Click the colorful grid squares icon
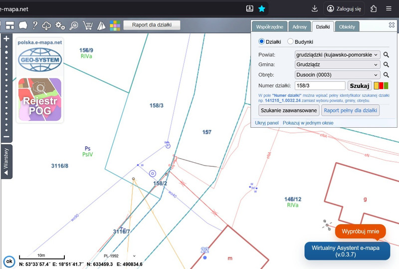Viewport: 399px width, 269px height. (x=115, y=25)
